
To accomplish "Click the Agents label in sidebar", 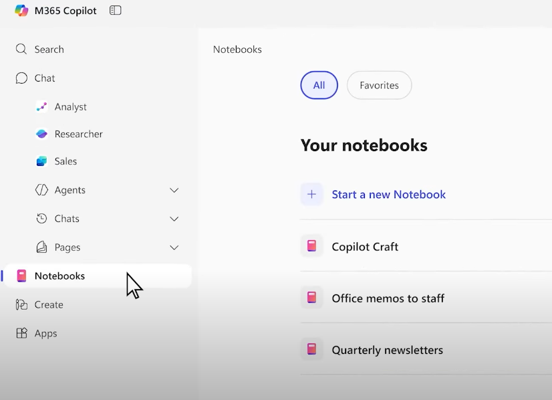I will pos(70,190).
